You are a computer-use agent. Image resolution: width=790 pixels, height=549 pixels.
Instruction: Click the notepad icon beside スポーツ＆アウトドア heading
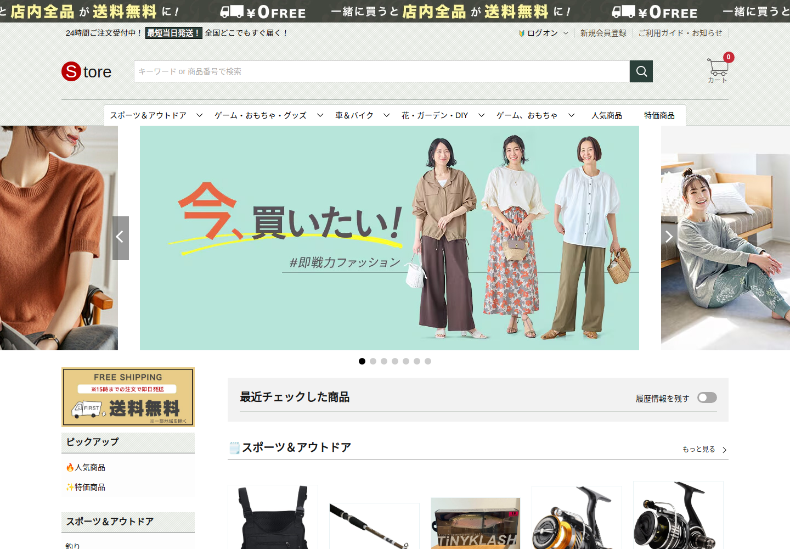point(234,448)
